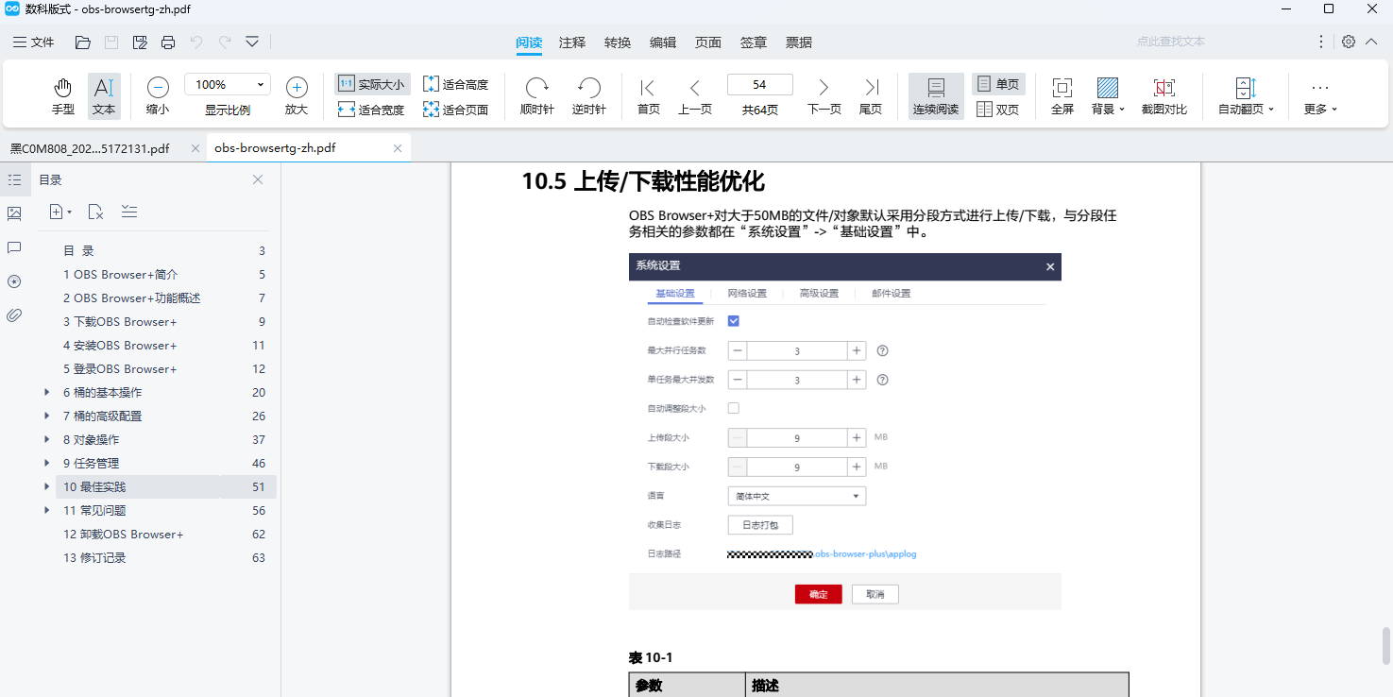Choose 适合高度 fit height

tap(456, 84)
